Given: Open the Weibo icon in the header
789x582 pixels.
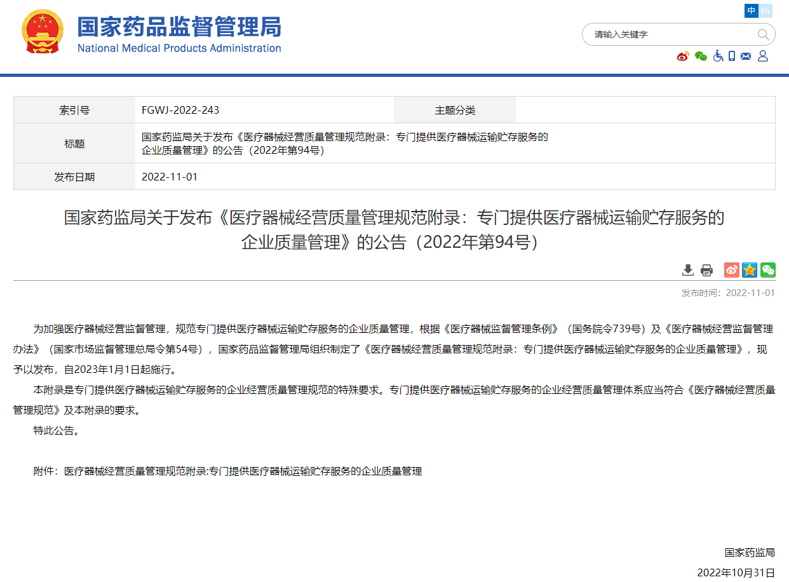Looking at the screenshot, I should [x=682, y=56].
